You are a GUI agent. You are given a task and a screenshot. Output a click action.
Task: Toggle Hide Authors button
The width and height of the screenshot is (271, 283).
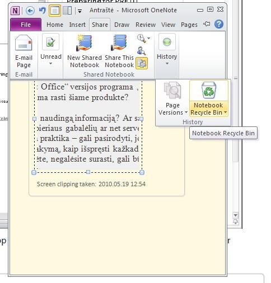(x=142, y=63)
